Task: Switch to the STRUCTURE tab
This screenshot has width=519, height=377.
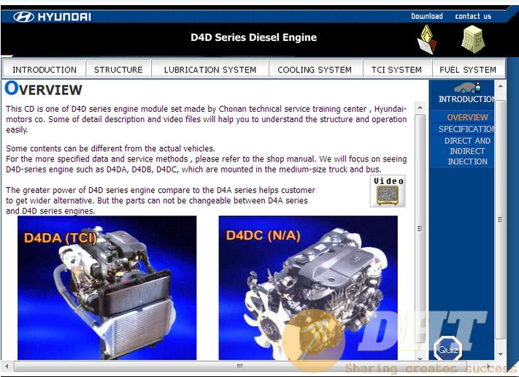Action: [118, 69]
